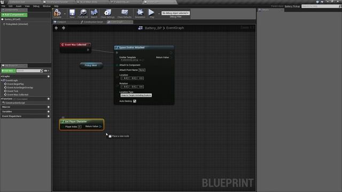The height and width of the screenshot is (192, 342).
Task: Select the My Blueprint panel tab
Action: [14, 66]
